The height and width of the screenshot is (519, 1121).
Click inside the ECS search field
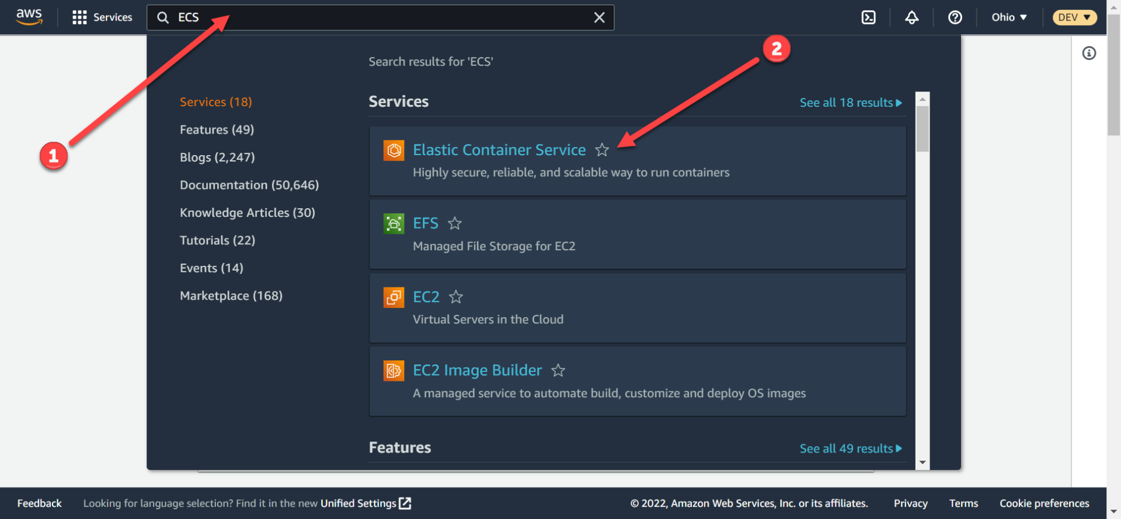380,17
